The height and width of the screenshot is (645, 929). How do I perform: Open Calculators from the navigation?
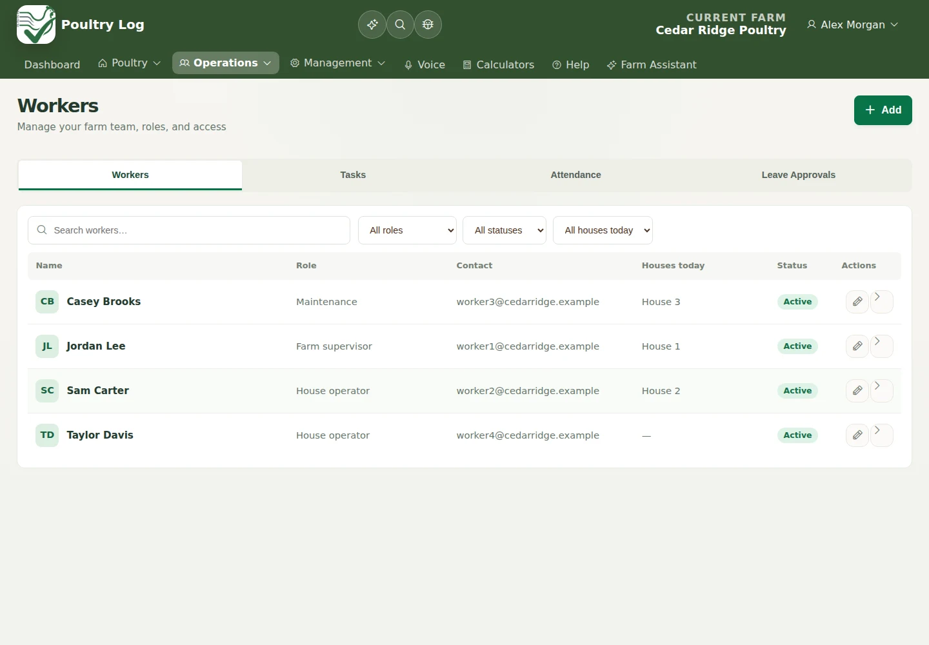point(499,64)
